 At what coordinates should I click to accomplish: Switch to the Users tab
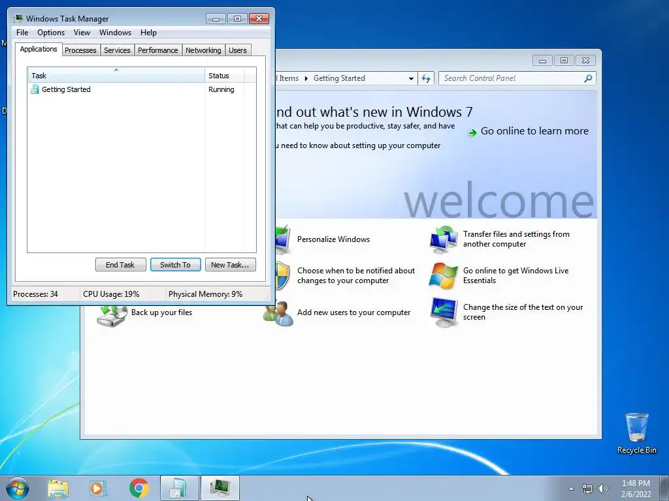pos(238,50)
